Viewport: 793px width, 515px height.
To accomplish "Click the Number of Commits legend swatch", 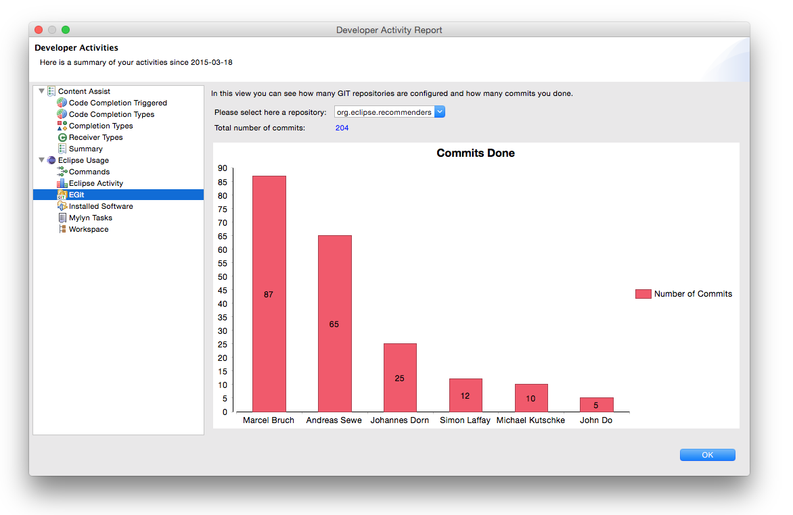I will click(643, 294).
